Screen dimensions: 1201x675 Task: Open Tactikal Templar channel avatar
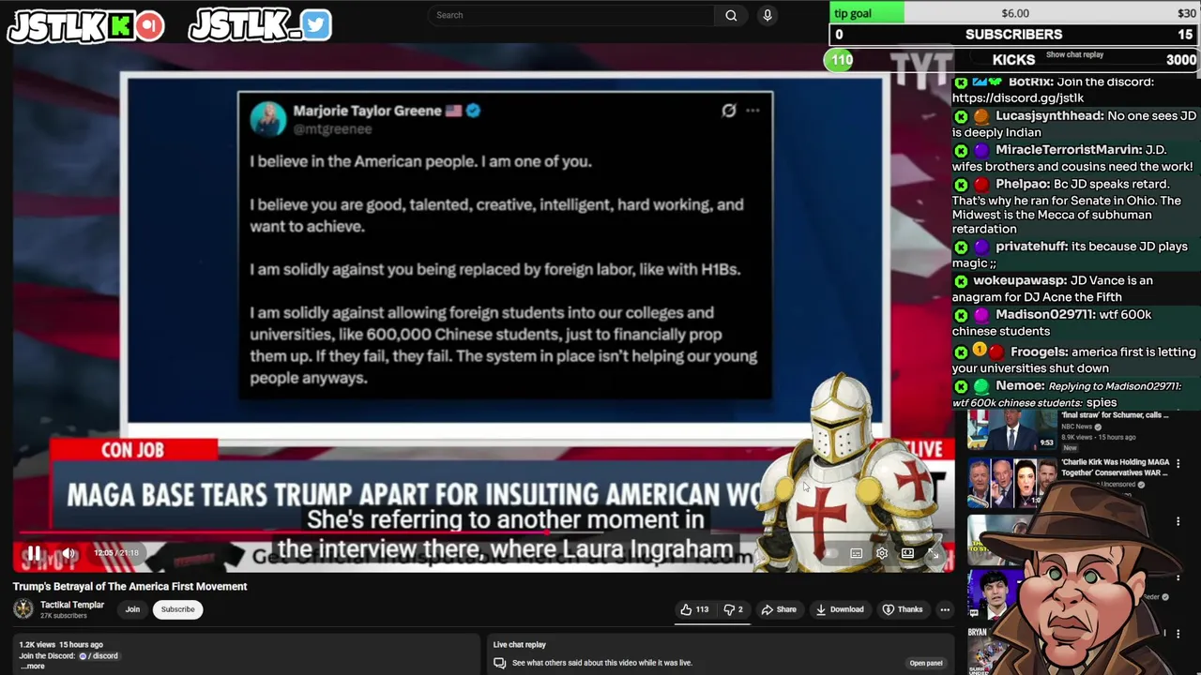tap(23, 609)
